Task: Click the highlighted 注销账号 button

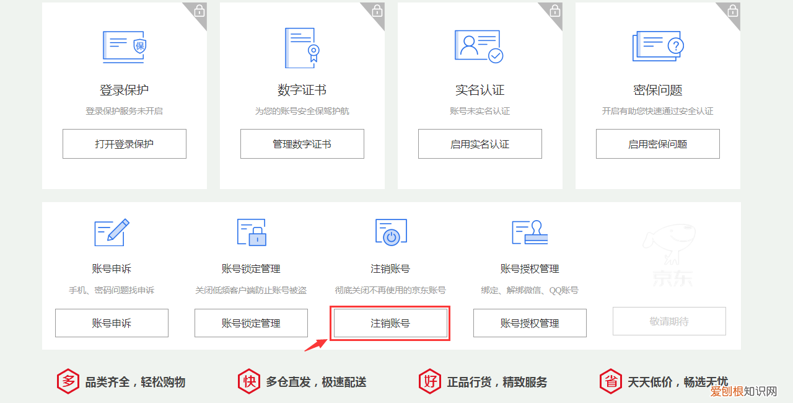Action: click(390, 322)
